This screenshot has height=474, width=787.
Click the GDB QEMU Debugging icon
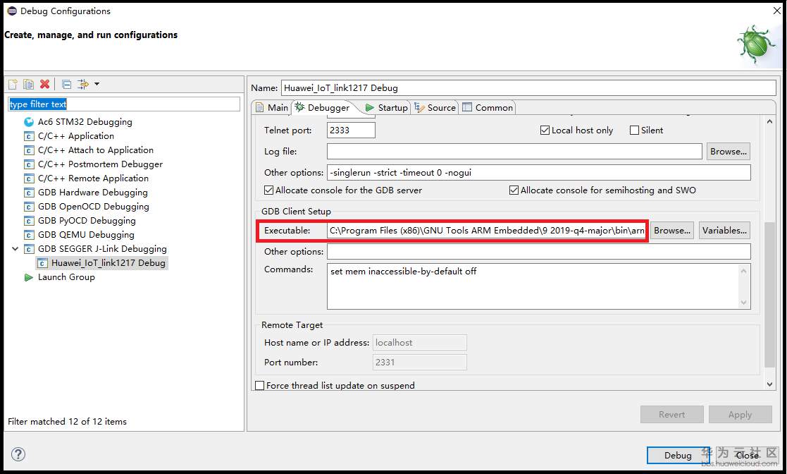click(29, 235)
